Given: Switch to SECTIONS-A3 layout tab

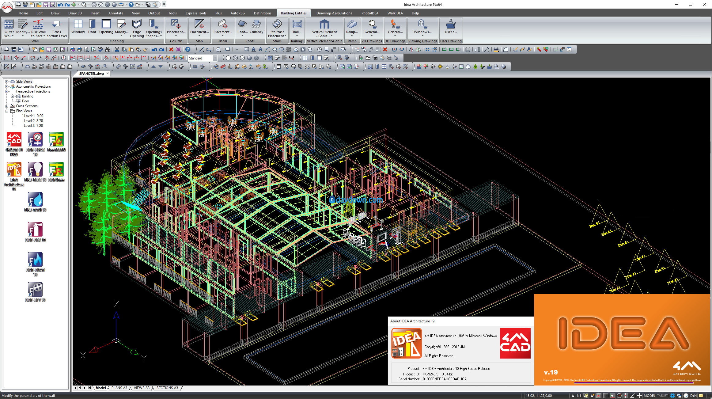Looking at the screenshot, I should (x=167, y=388).
